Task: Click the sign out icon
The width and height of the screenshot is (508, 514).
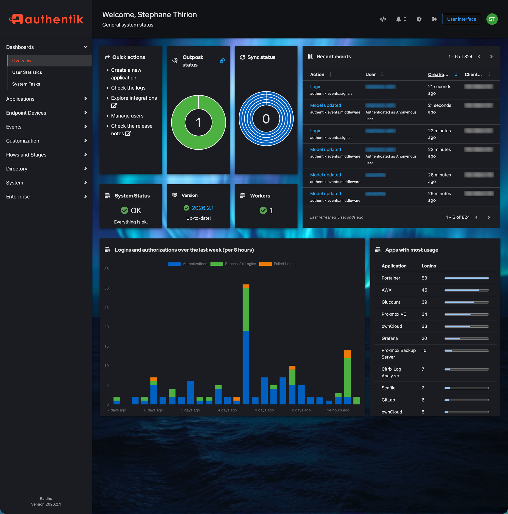Action: (x=434, y=19)
